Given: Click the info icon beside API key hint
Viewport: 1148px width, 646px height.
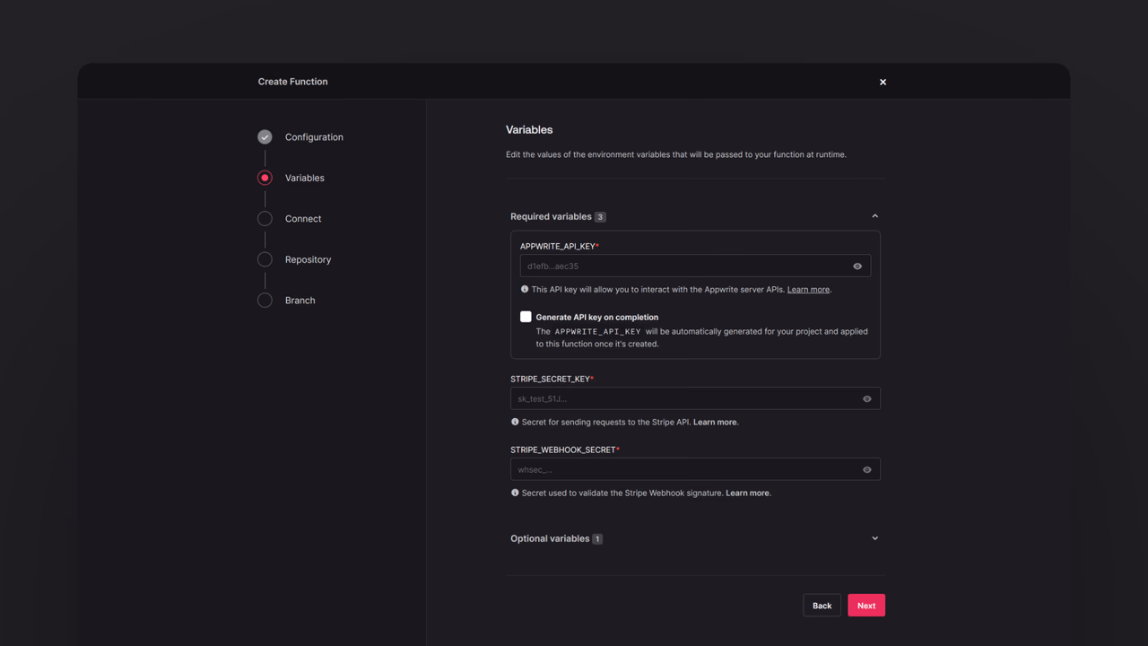Looking at the screenshot, I should (525, 289).
